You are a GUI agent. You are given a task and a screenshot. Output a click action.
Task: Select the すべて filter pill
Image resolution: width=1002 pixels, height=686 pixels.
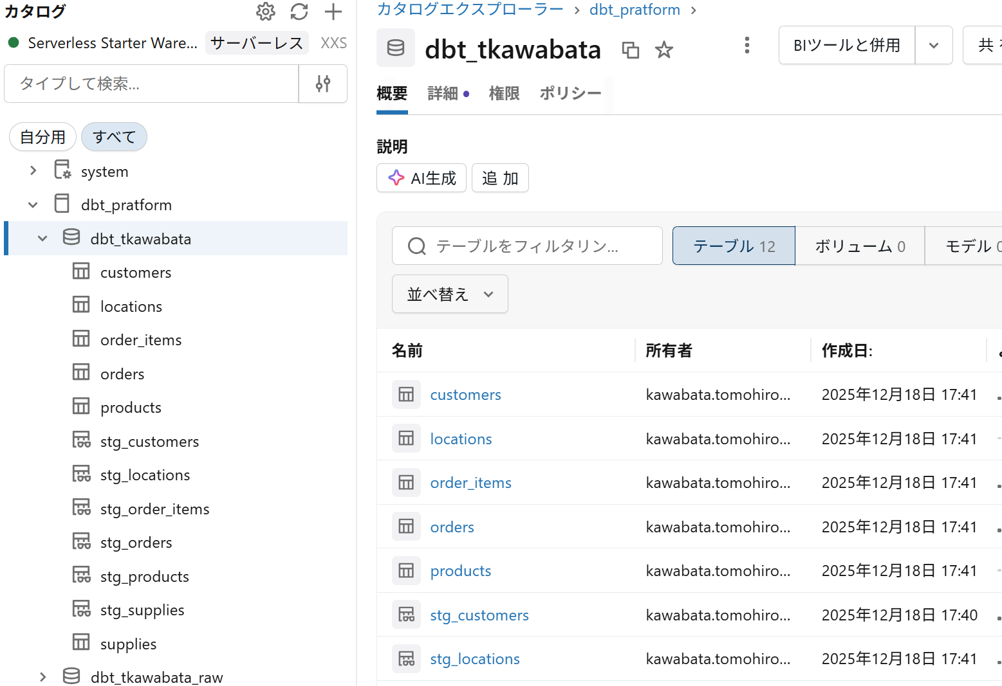coord(114,137)
